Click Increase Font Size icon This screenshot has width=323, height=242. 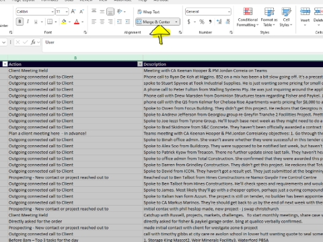pyautogui.click(x=73, y=11)
